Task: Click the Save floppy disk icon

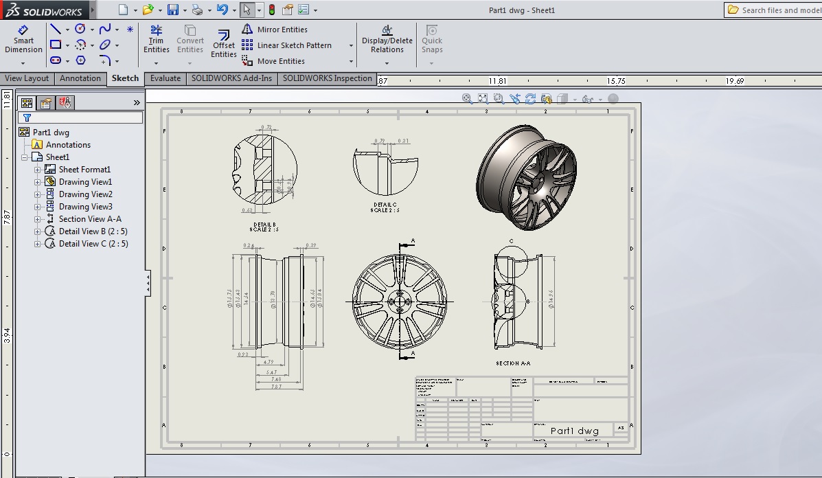Action: click(x=173, y=10)
